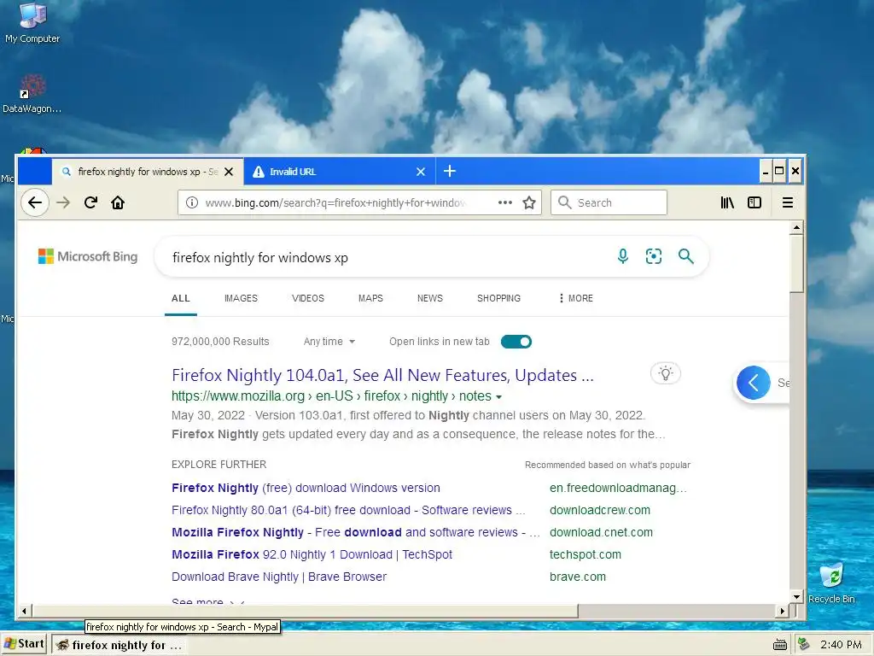Open the browser home page
The image size is (874, 656).
tap(118, 202)
